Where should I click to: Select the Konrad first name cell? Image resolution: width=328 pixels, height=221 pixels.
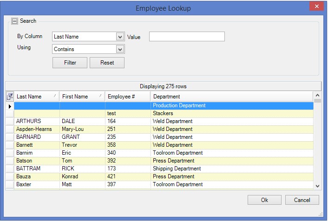click(x=82, y=177)
